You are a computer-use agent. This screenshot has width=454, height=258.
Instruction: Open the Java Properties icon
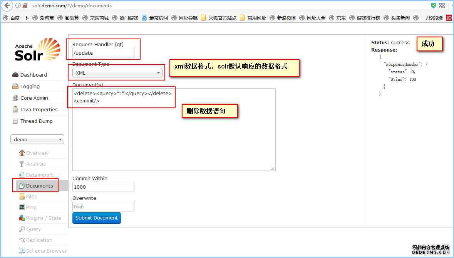click(x=15, y=110)
